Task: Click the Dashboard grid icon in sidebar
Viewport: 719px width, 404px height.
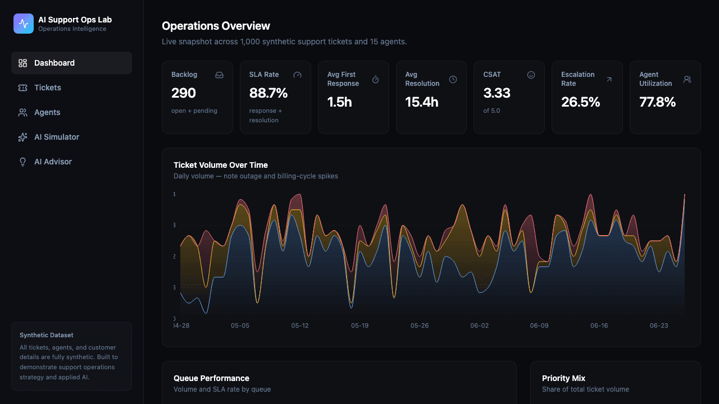Action: point(23,63)
